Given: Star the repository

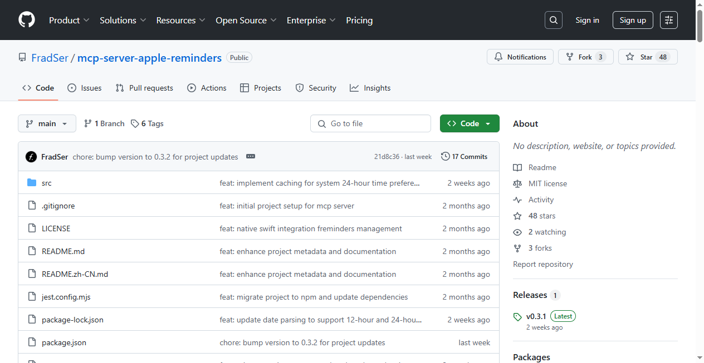Looking at the screenshot, I should [x=648, y=57].
